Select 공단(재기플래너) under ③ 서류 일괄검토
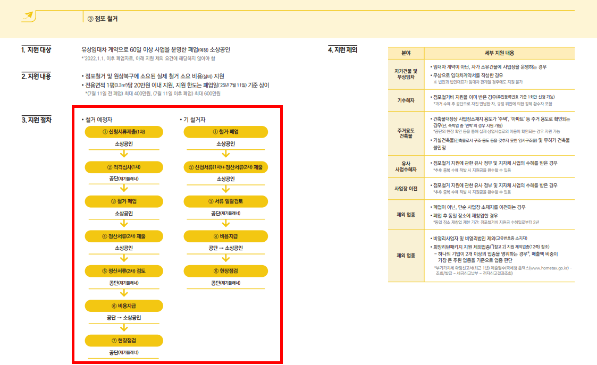The height and width of the screenshot is (365, 597). point(226,213)
